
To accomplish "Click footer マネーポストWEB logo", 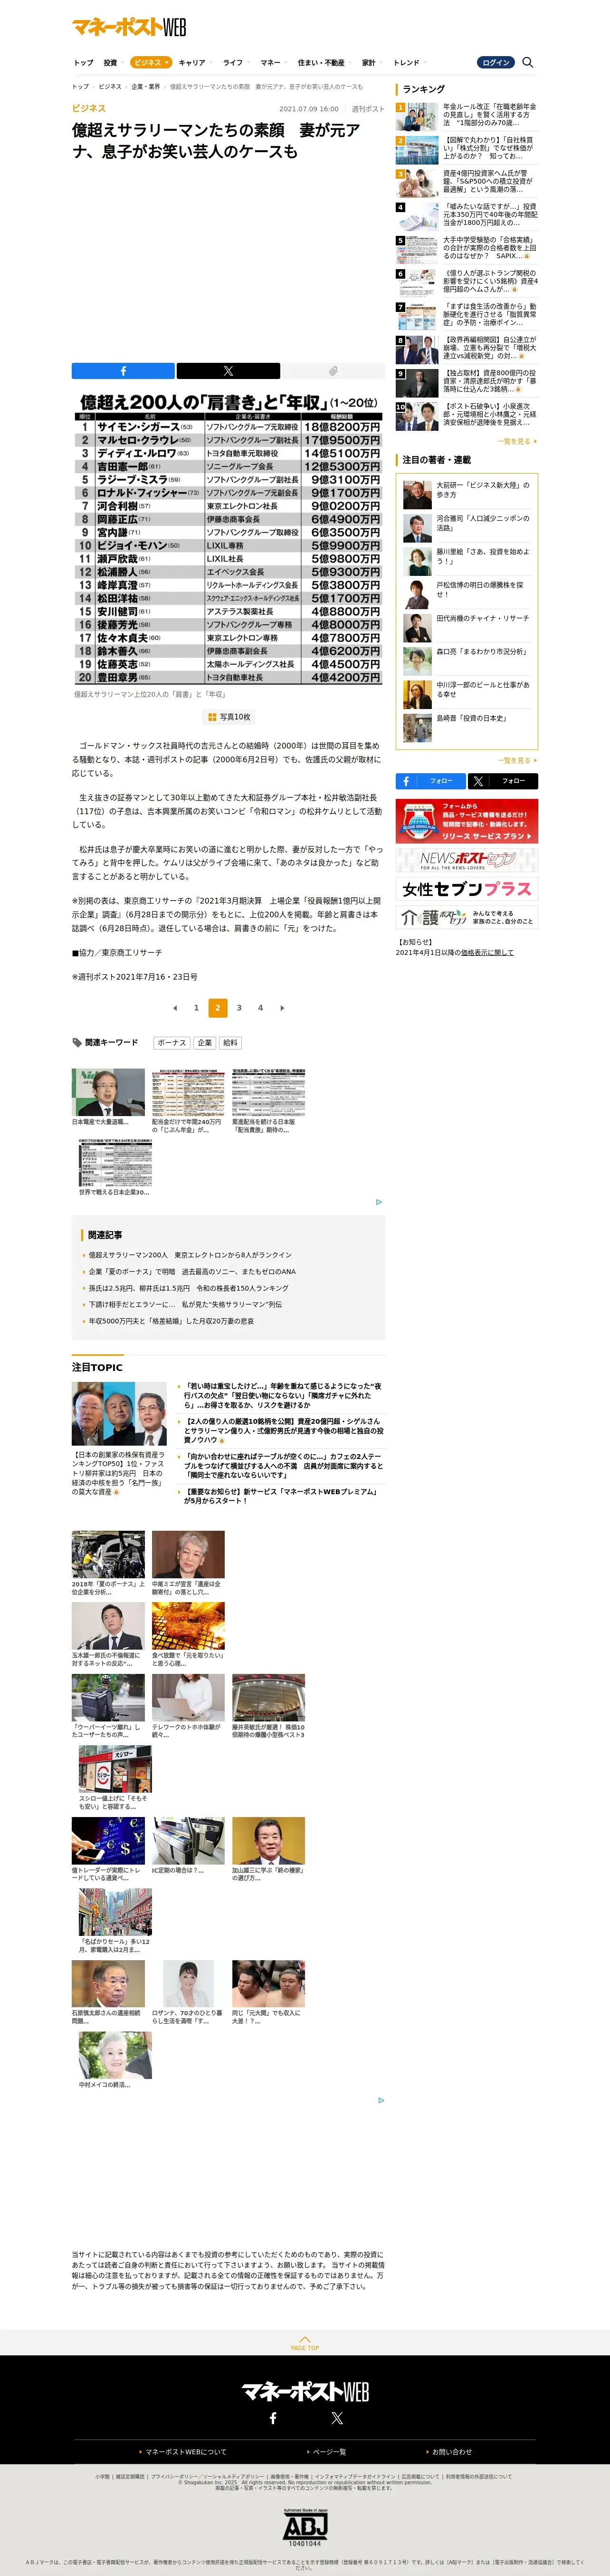I will (x=305, y=2391).
